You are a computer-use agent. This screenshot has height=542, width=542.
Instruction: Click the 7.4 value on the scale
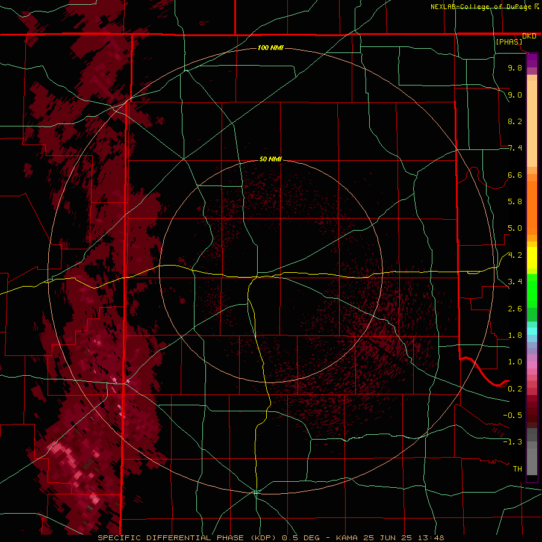tap(515, 148)
